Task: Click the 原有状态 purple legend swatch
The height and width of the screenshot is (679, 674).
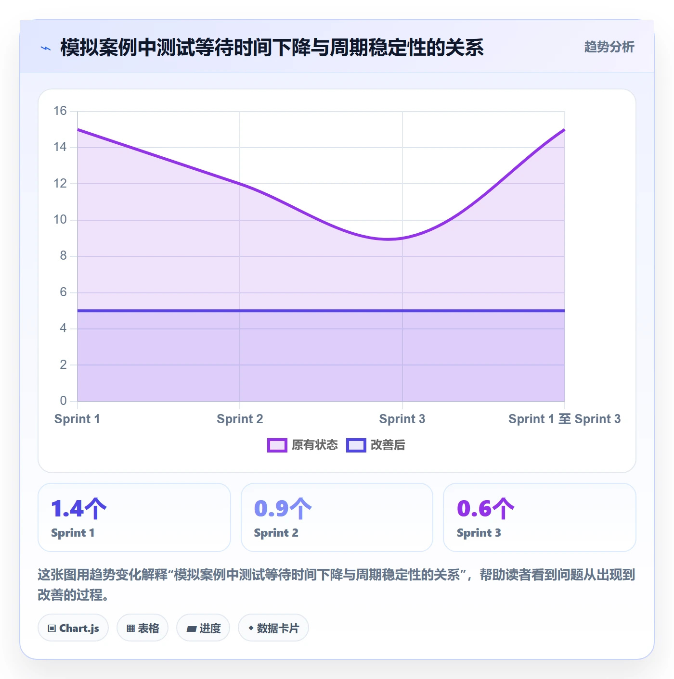Action: coord(277,445)
